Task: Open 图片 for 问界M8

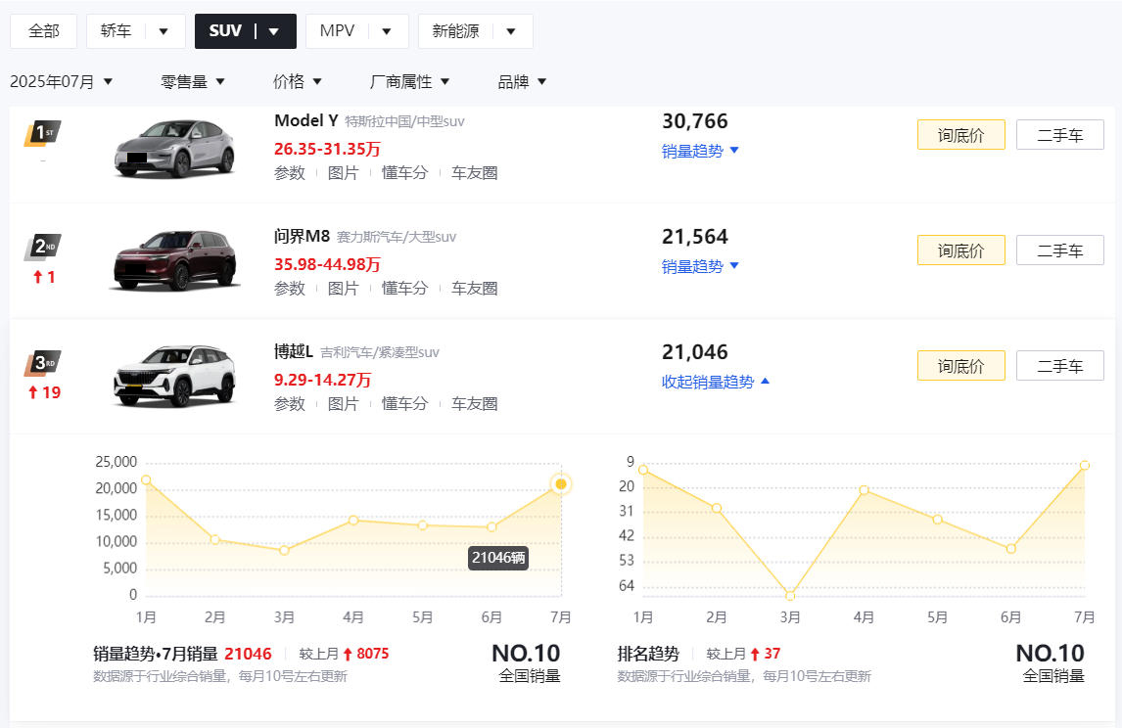Action: tap(343, 289)
